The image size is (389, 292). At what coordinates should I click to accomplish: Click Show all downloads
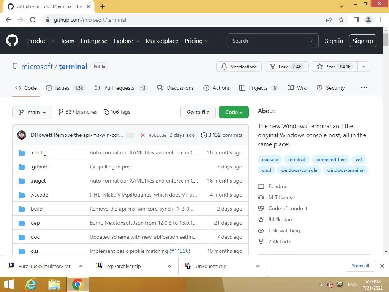(x=360, y=266)
